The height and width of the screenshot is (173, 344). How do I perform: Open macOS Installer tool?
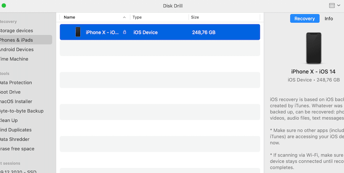pyautogui.click(x=16, y=101)
